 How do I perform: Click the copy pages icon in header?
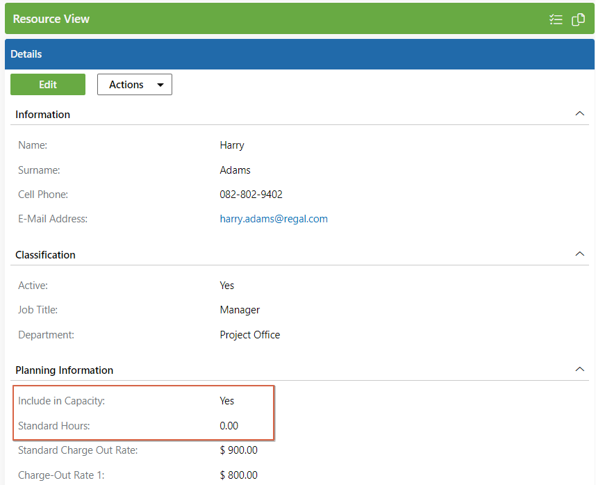(578, 19)
